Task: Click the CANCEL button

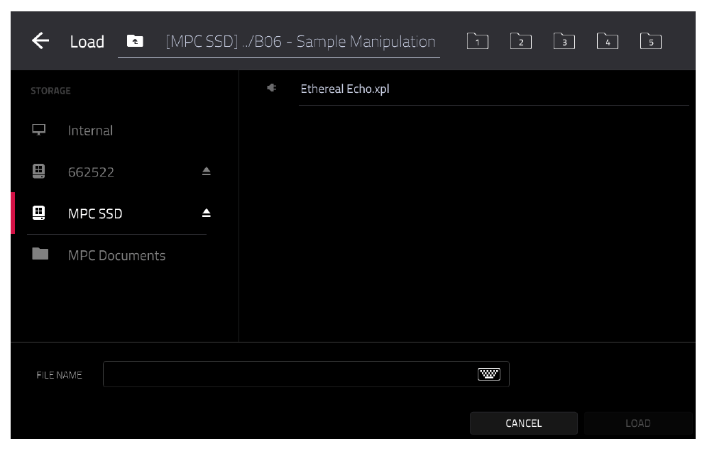Action: (x=523, y=423)
